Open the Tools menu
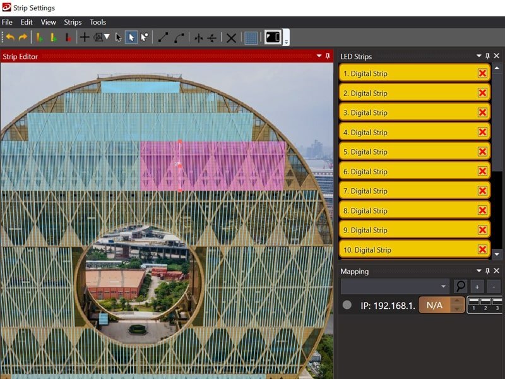Image resolution: width=505 pixels, height=379 pixels. (x=98, y=22)
